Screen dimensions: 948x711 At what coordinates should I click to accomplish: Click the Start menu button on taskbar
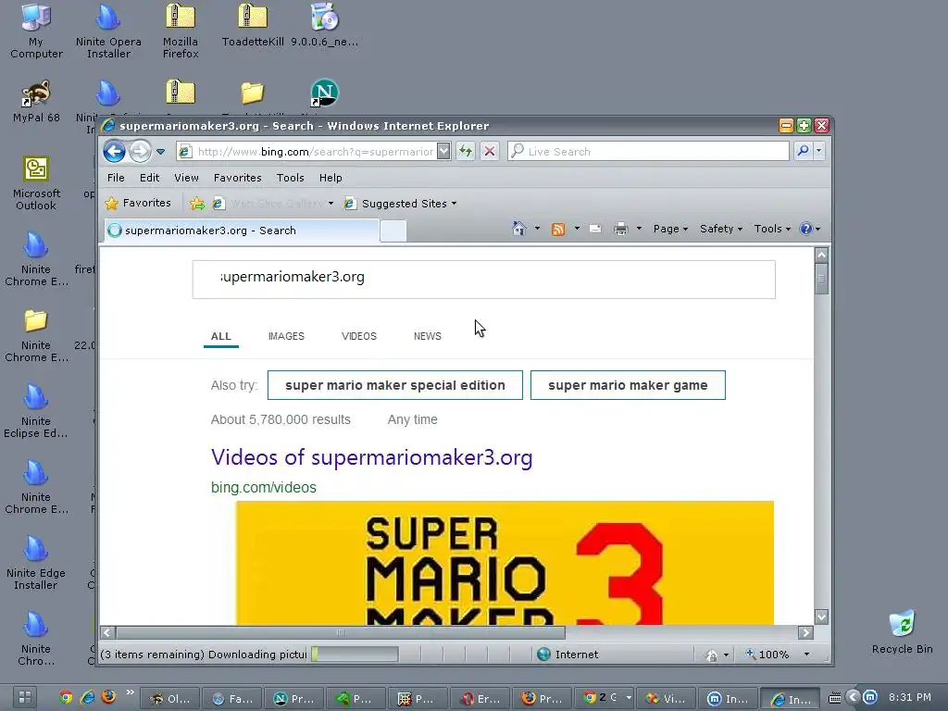coord(25,697)
